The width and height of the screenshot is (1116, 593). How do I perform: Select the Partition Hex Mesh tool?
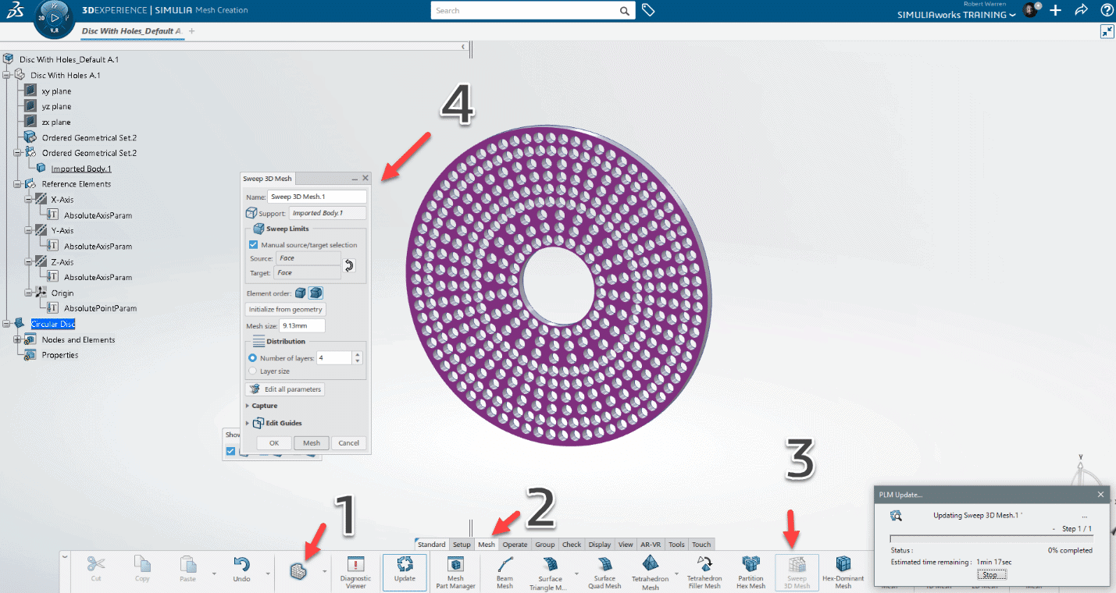751,572
